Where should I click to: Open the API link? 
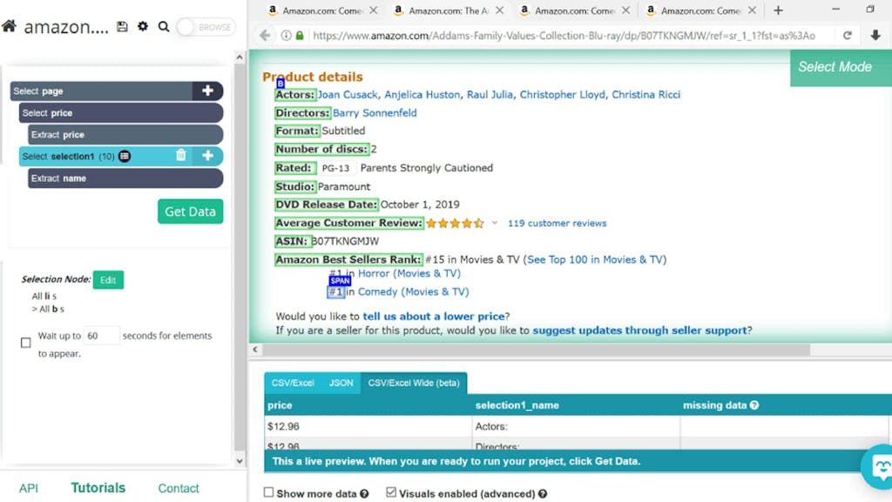coord(29,488)
